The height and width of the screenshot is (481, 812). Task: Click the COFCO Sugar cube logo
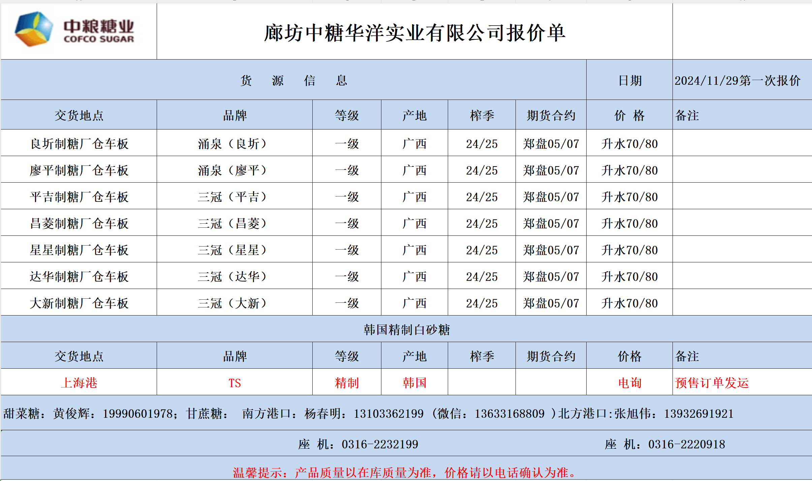(x=34, y=29)
